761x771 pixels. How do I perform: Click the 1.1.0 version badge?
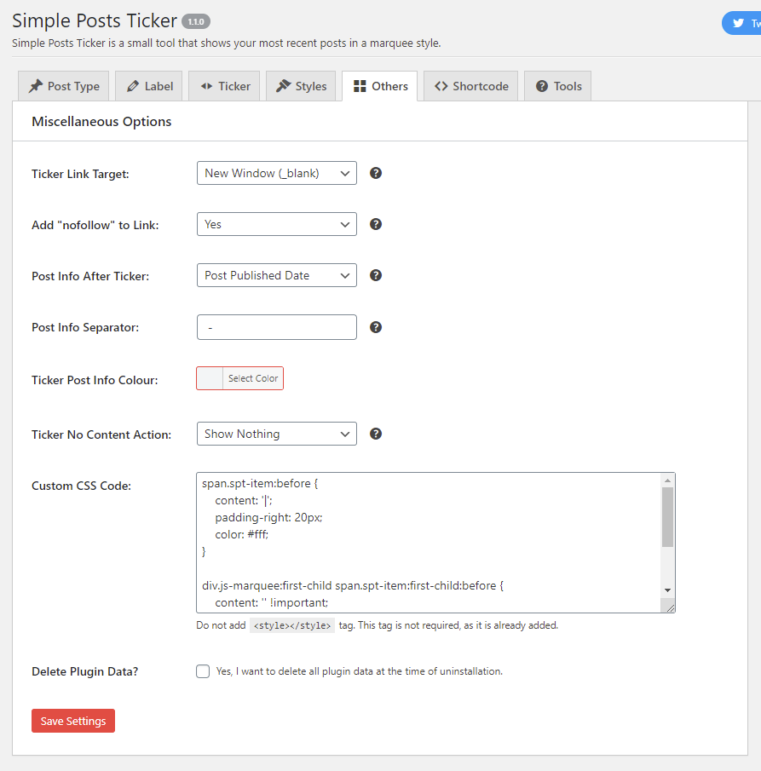point(196,21)
